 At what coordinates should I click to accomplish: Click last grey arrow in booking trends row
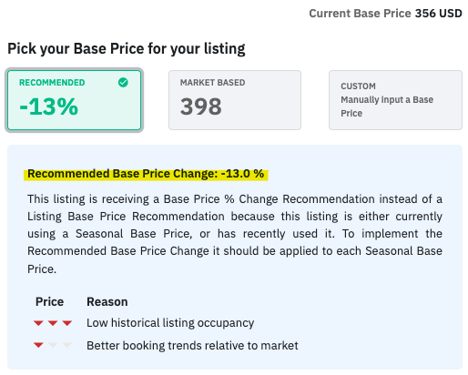coord(67,345)
